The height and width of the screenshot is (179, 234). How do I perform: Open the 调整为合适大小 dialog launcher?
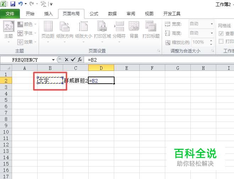[212, 51]
